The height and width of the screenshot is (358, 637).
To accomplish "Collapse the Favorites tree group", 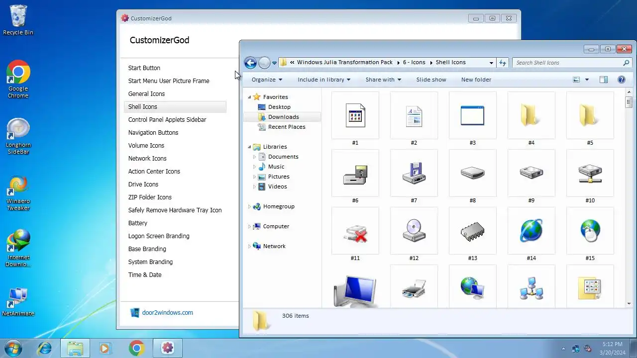I will tap(250, 97).
